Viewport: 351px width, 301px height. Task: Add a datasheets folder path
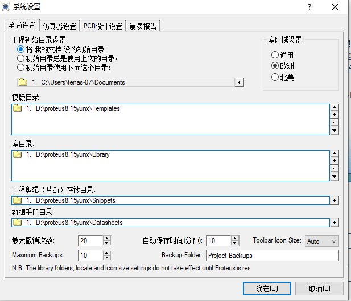coord(335,223)
